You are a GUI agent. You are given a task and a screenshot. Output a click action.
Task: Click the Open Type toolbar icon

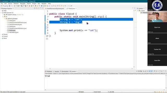(x=35, y=6)
